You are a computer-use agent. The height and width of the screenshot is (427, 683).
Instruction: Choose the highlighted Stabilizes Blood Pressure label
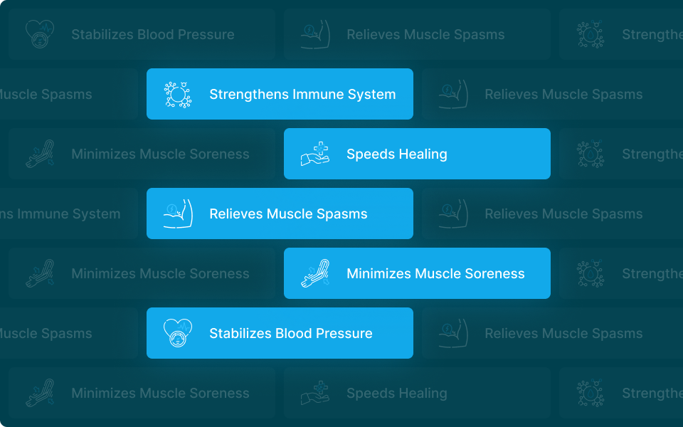click(x=290, y=333)
